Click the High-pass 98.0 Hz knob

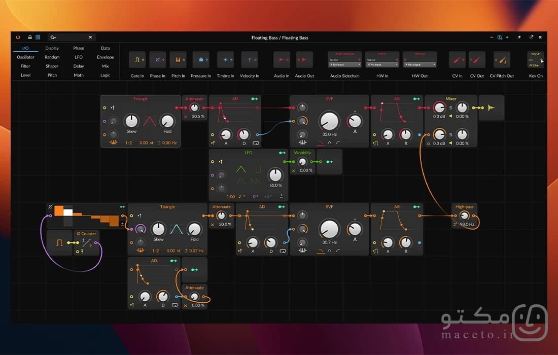[x=464, y=216]
